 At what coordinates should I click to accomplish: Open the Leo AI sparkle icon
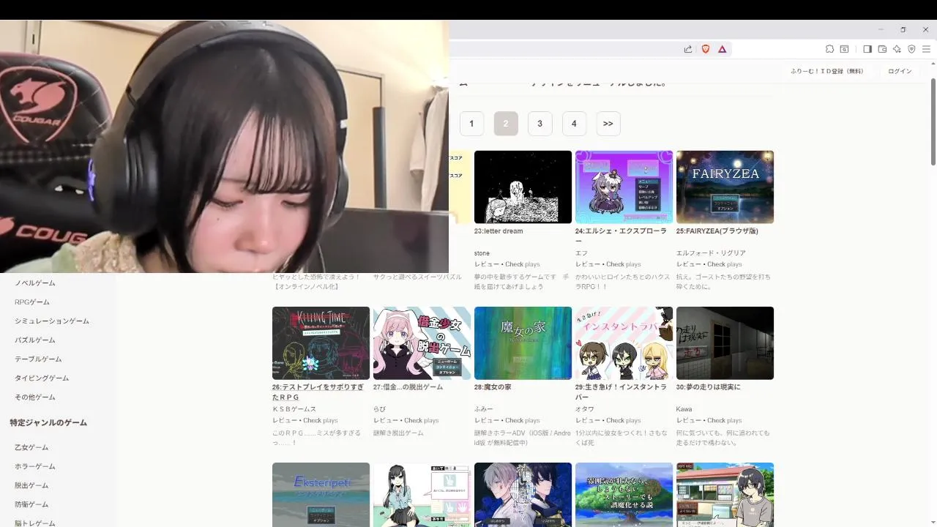pos(897,49)
